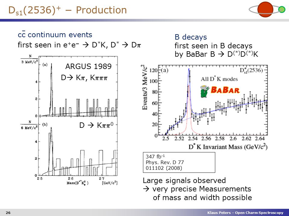Click 'All D* K modes' plot label
Image resolution: width=289 pixels, height=216 pixels.
[219, 79]
